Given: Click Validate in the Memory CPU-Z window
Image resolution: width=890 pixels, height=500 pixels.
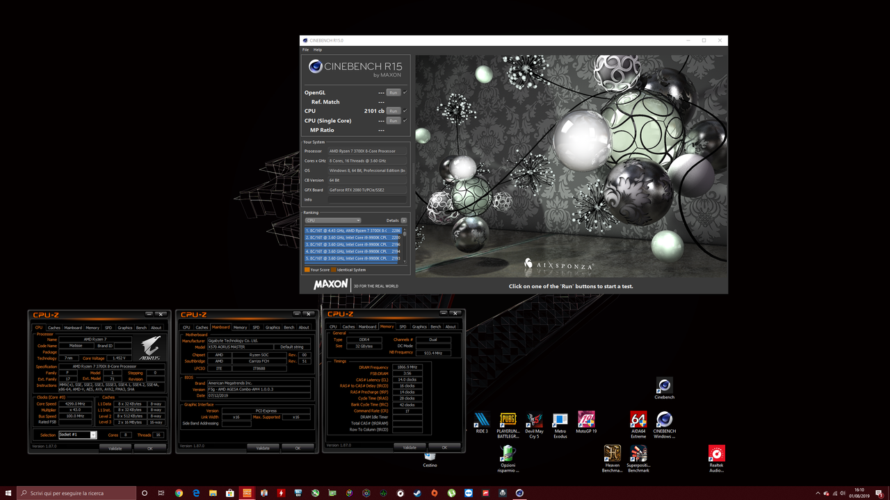Looking at the screenshot, I should [x=410, y=447].
